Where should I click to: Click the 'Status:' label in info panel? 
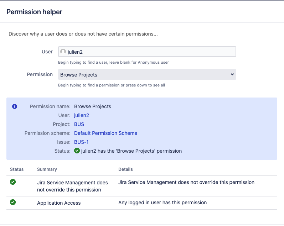click(x=62, y=151)
